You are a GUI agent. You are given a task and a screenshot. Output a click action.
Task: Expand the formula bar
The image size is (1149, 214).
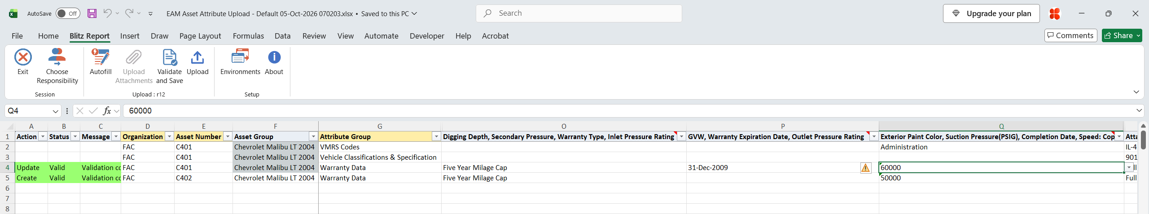[1139, 110]
